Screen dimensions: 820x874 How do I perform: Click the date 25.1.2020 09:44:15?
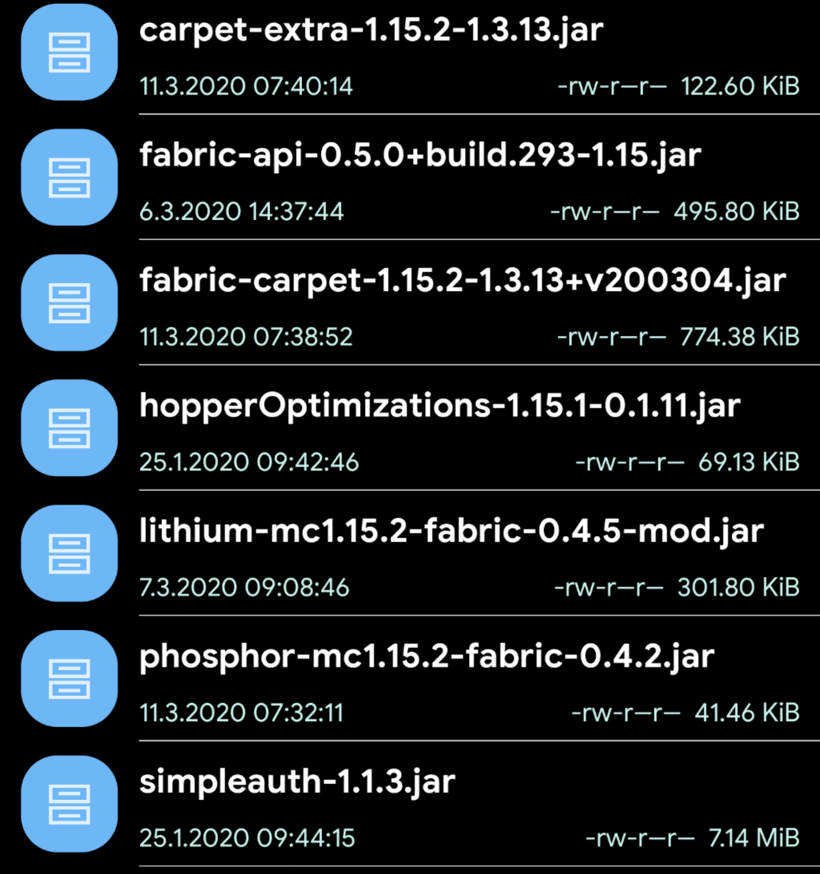tap(247, 838)
